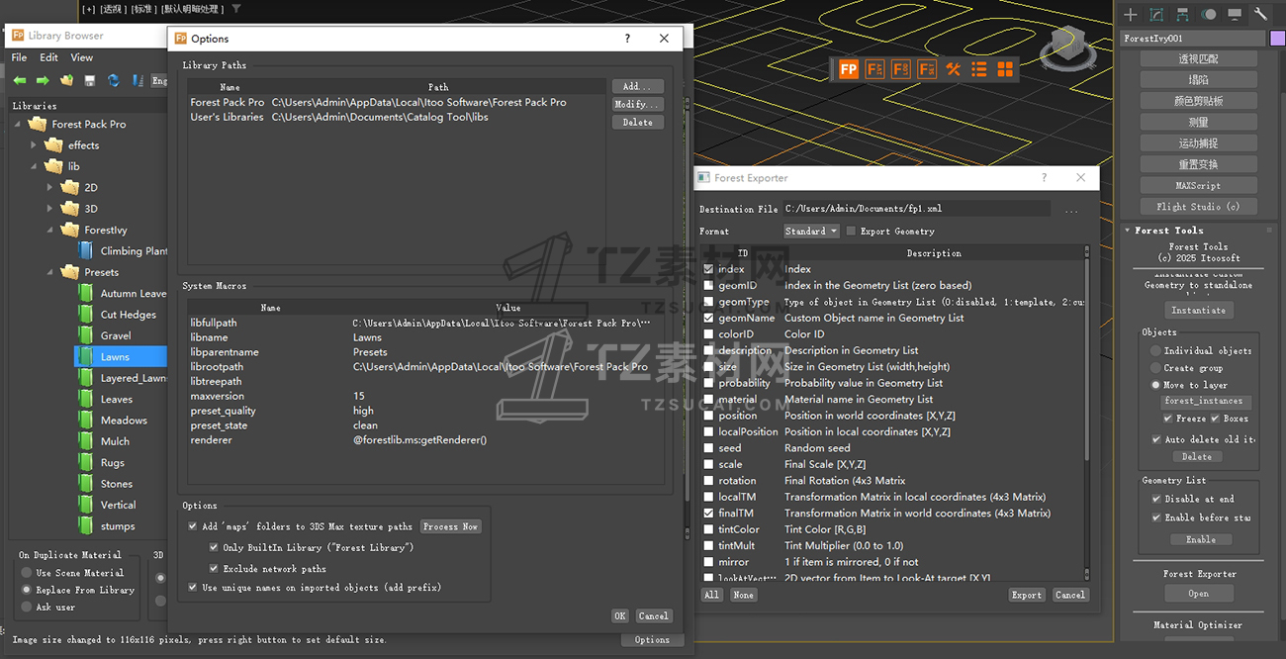Click the help question mark in Options dialog
Image resolution: width=1286 pixels, height=659 pixels.
tap(627, 39)
